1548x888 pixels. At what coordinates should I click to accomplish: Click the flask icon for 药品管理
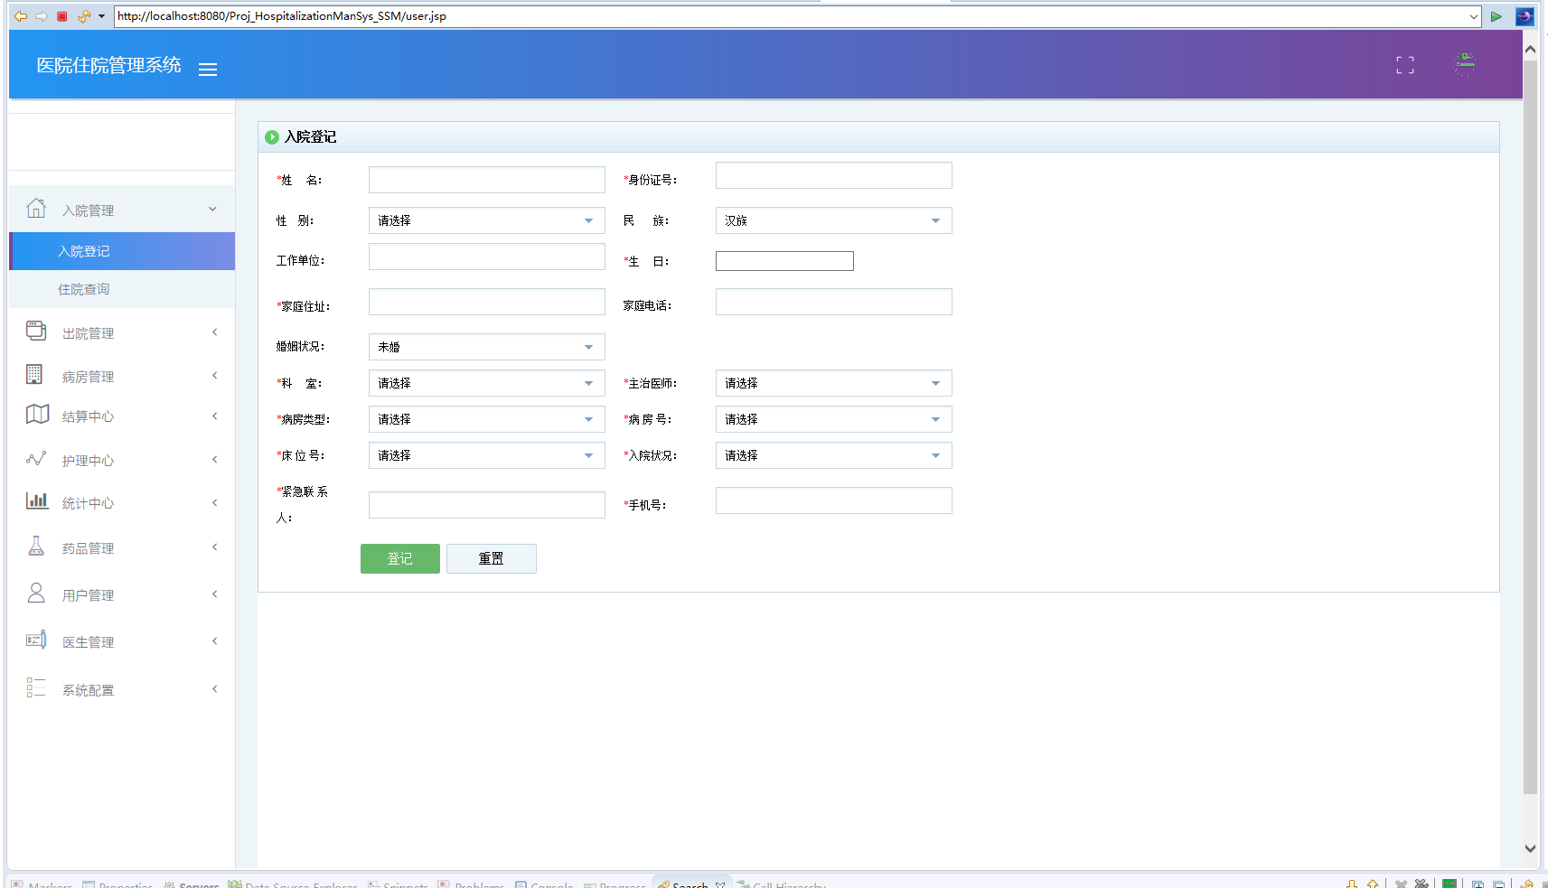(x=36, y=547)
